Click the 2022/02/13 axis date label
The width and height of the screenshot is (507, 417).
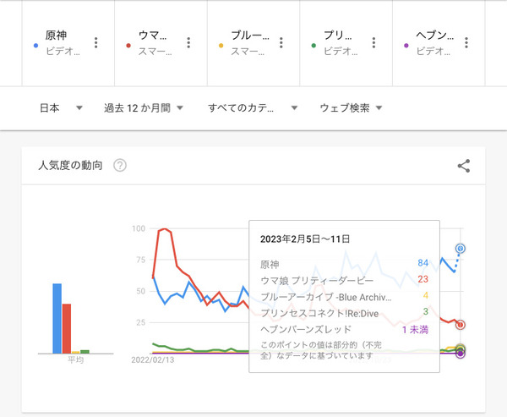(x=153, y=360)
